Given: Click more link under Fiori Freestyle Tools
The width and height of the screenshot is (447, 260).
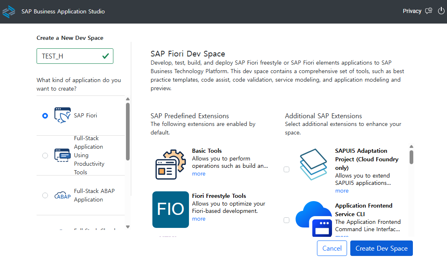Looking at the screenshot, I should tap(199, 219).
